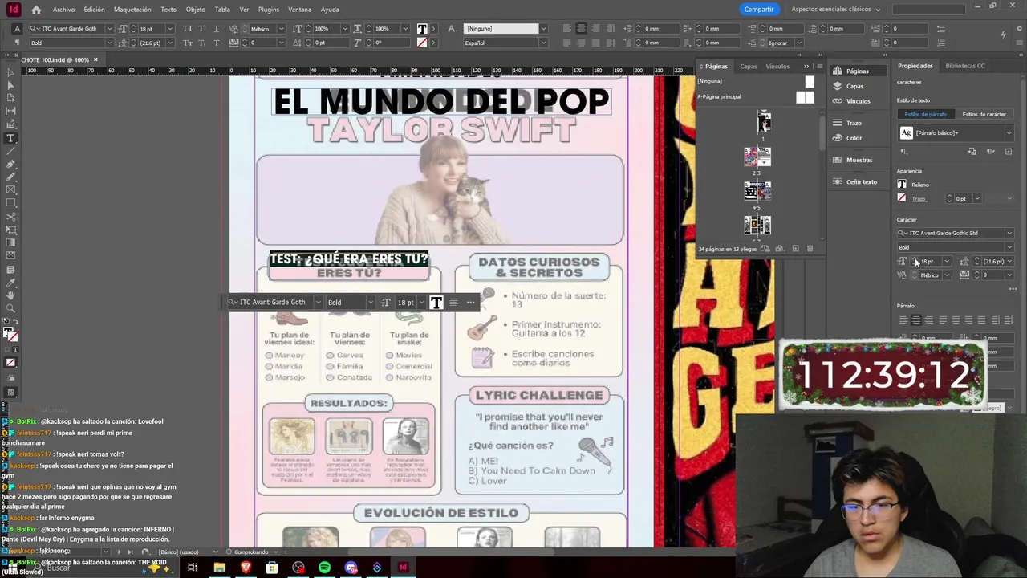Open the Objeto menu

[x=196, y=10]
